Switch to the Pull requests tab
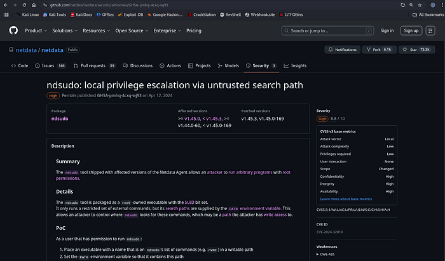Screen dimensions: 445x261 coord(94,66)
